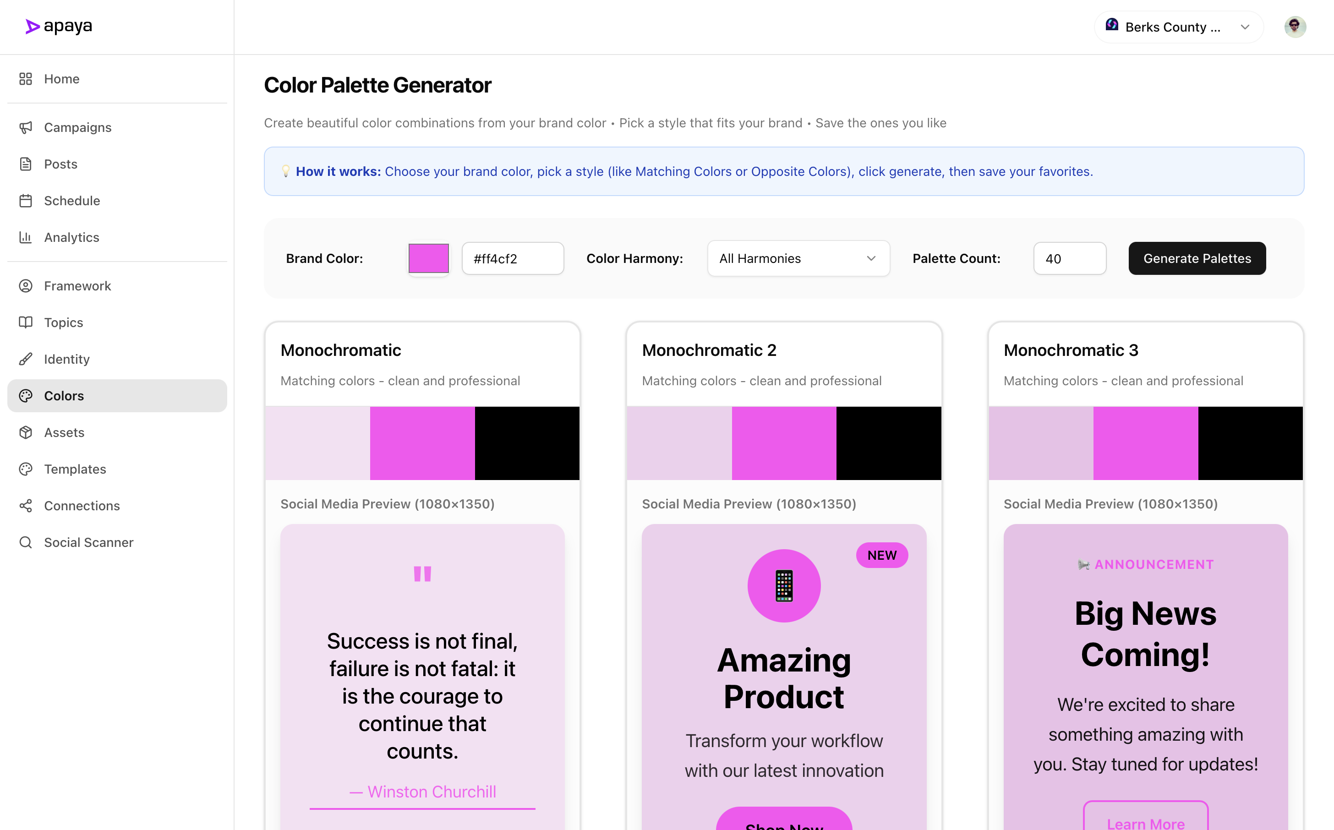Click the Generate Palettes button
This screenshot has width=1334, height=830.
[x=1197, y=258]
